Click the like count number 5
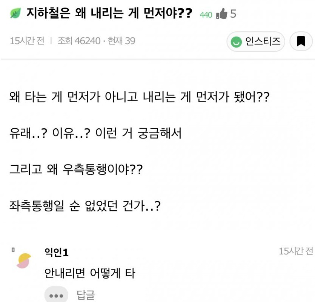315x302 pixels. coord(233,14)
